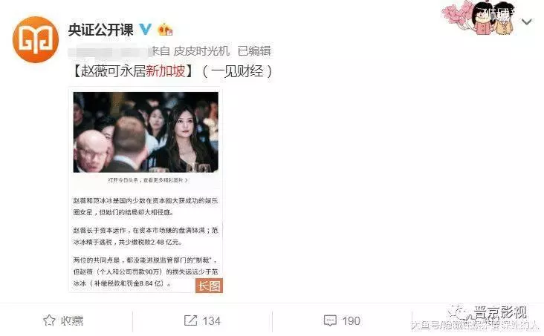Open the 皮皮时光机 source link
This screenshot has height=336, width=544.
pos(201,51)
